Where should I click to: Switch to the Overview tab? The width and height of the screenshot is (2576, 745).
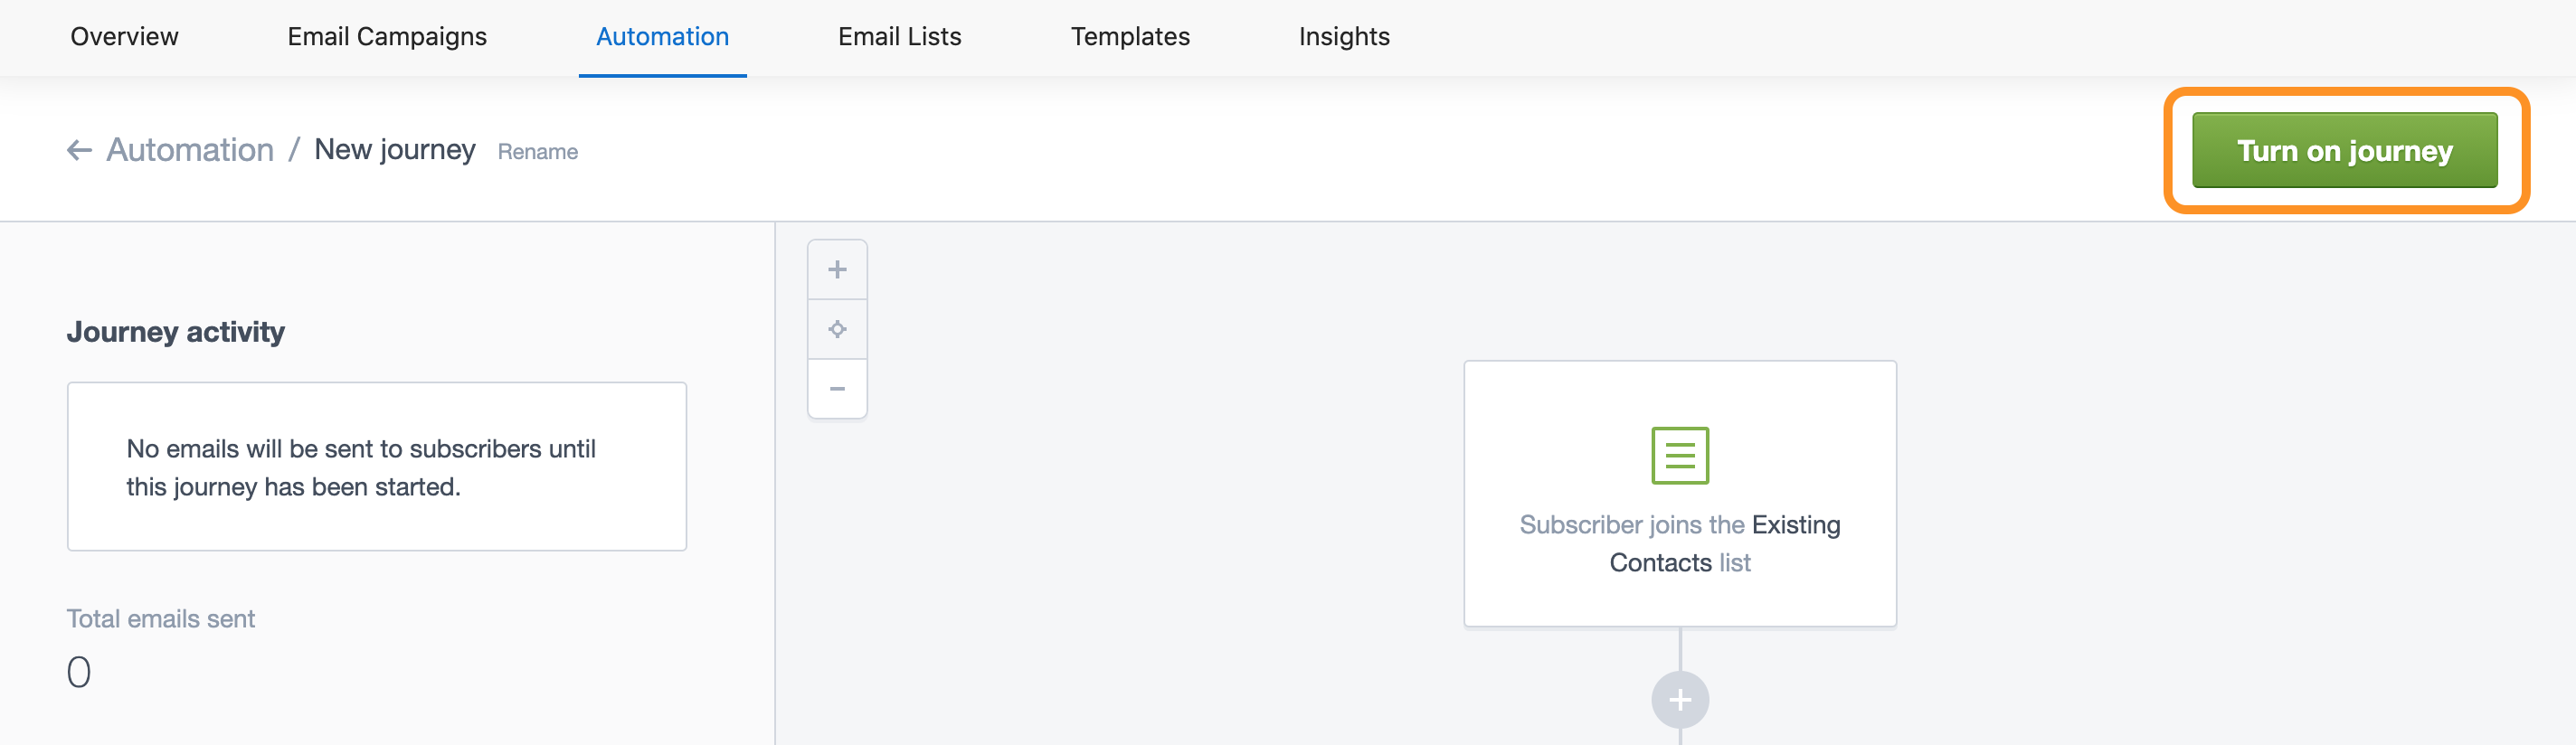click(x=123, y=37)
